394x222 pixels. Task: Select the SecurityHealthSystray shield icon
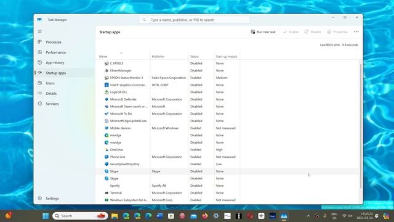coord(107,164)
